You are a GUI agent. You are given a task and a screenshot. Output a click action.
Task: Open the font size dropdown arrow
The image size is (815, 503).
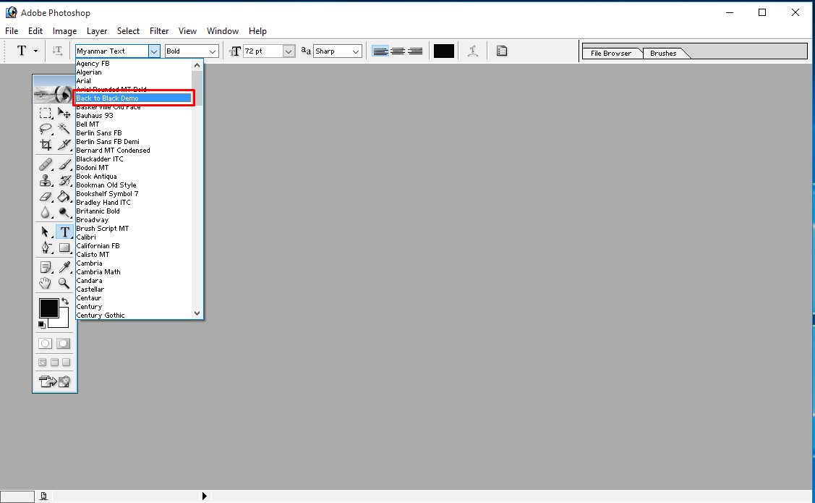point(289,51)
